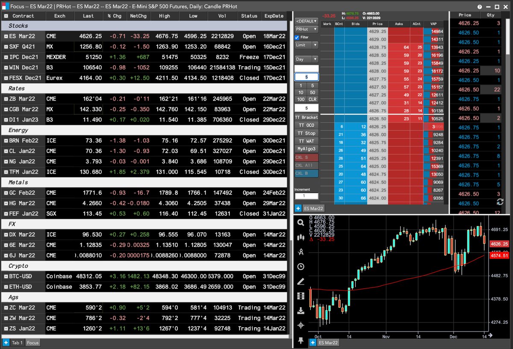Switch to Tab 1 in the watchlist

click(17, 343)
